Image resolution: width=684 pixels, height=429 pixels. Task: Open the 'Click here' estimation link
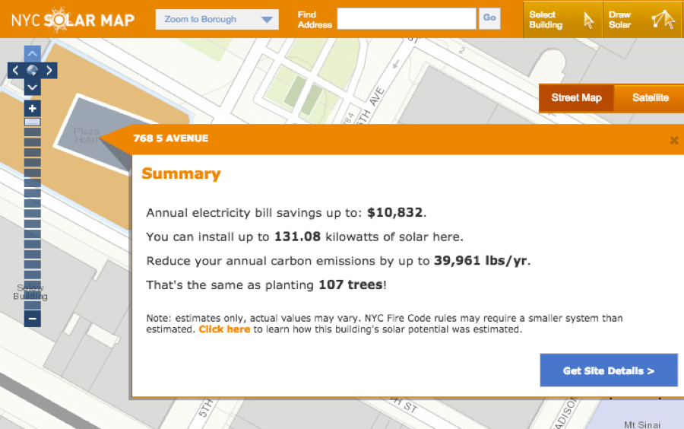[x=224, y=329]
